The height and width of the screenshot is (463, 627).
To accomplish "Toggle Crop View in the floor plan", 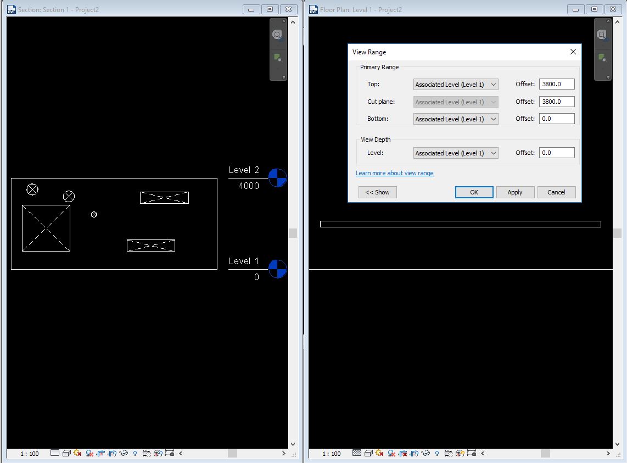I will (403, 454).
